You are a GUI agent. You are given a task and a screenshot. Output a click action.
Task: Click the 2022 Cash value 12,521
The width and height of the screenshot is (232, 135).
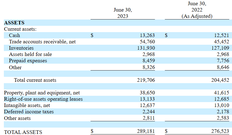(x=222, y=35)
